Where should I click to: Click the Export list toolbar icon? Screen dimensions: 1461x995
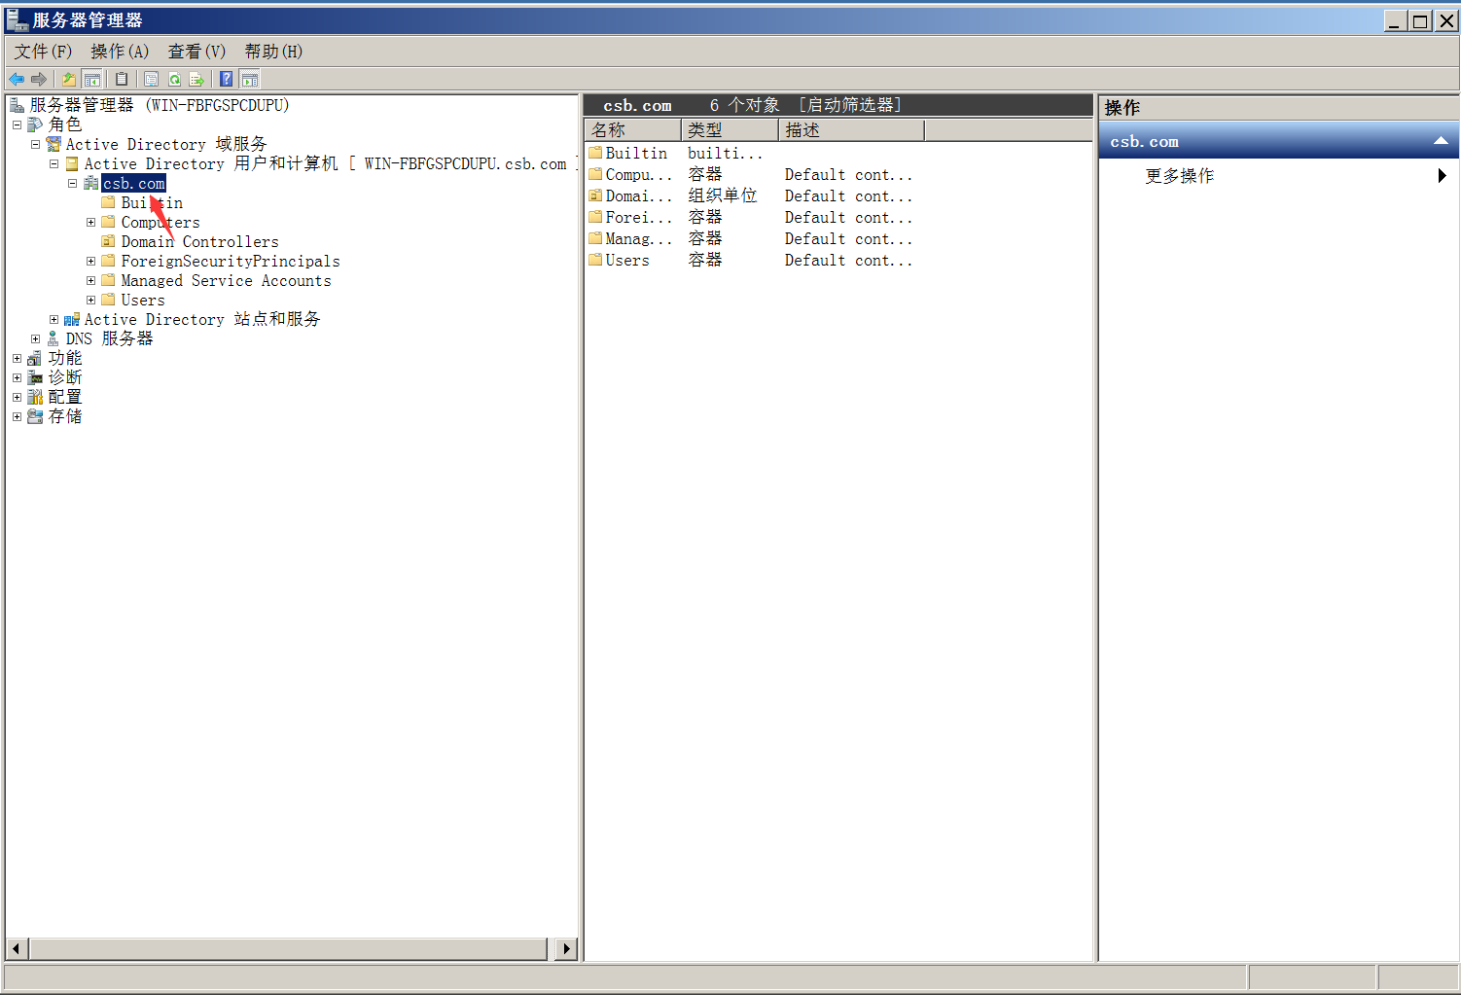click(x=197, y=80)
